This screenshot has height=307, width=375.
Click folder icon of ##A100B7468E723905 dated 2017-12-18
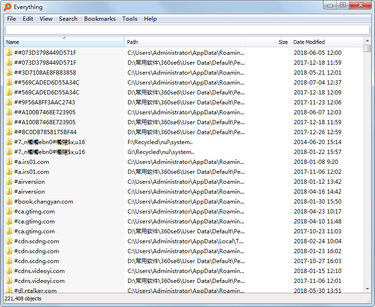click(x=9, y=122)
